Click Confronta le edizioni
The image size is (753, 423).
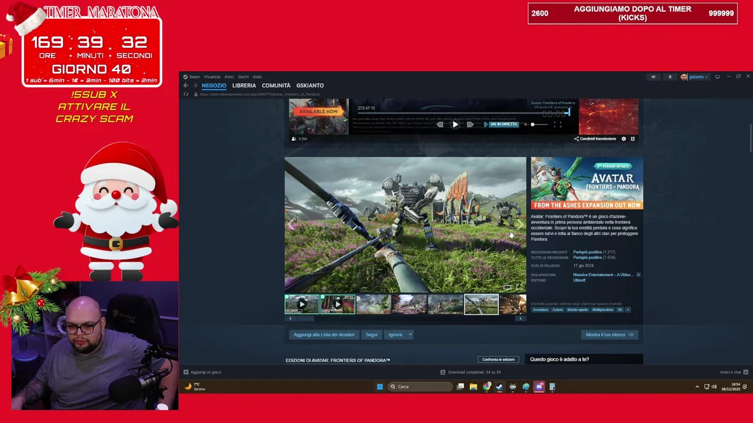click(x=498, y=360)
